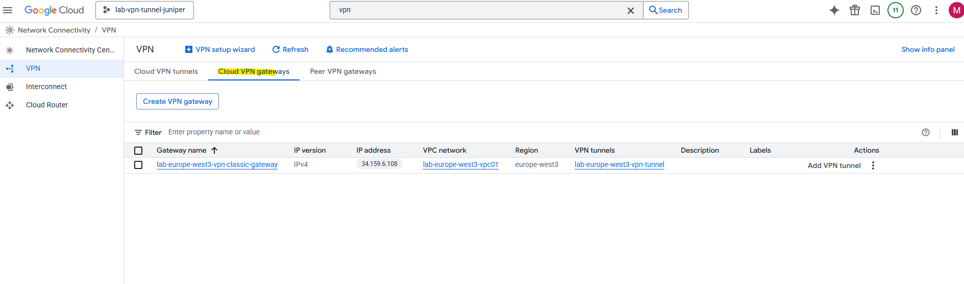Click Network Connectivity breadcrumb link
Image resolution: width=964 pixels, height=284 pixels.
(x=54, y=30)
